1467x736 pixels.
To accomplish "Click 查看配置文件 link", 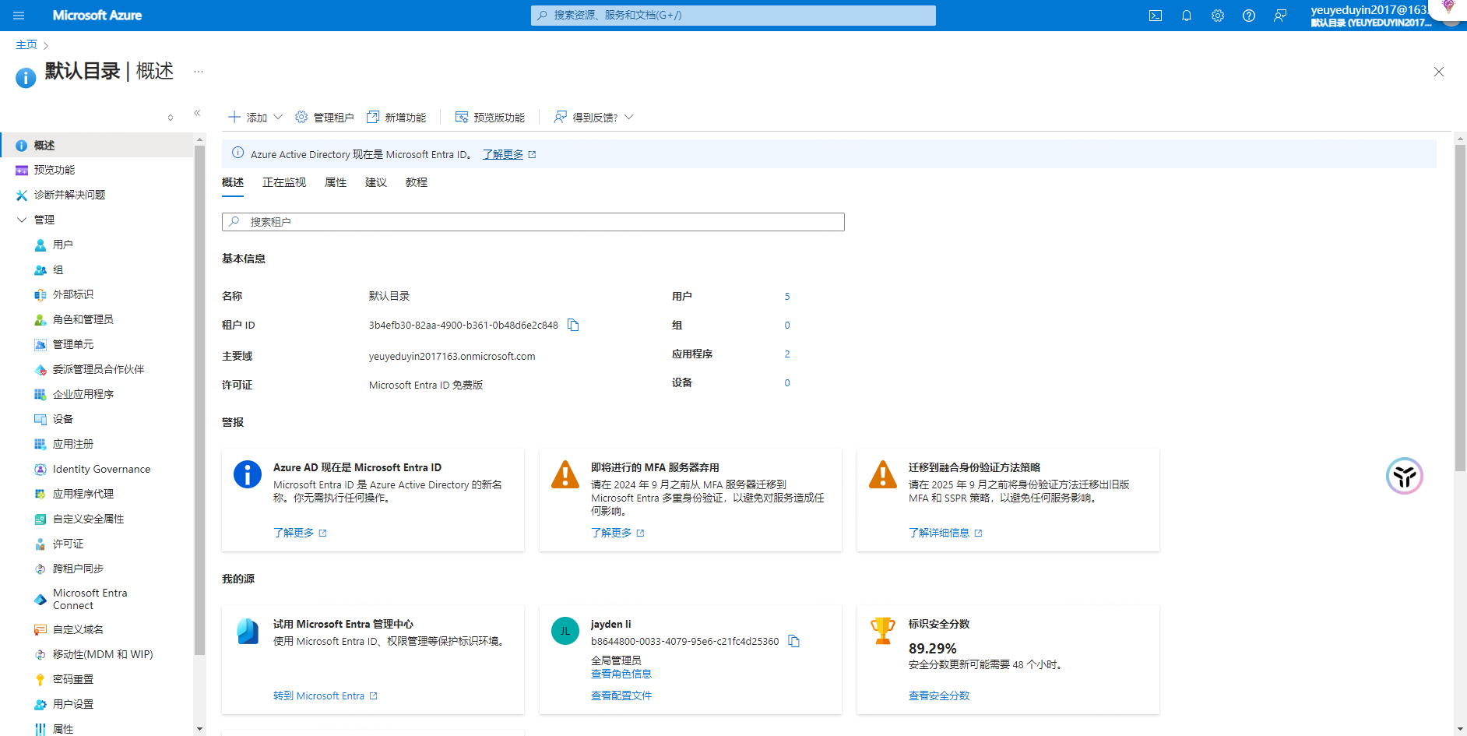I will click(x=621, y=696).
